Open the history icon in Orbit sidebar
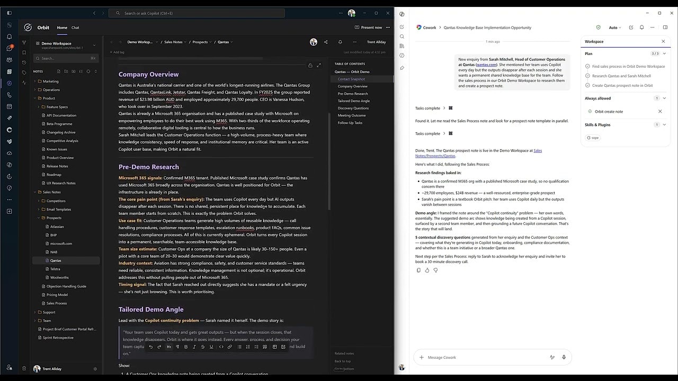The image size is (678, 381). [x=24, y=62]
